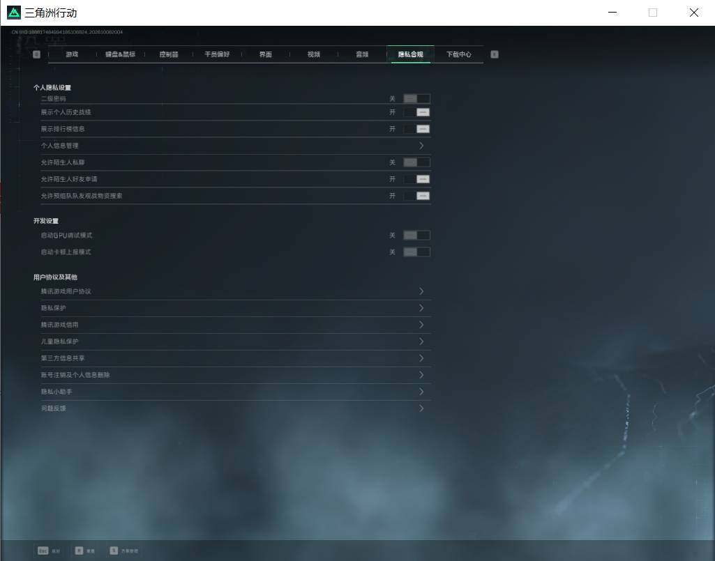Minimize the 三角洲行动 window
Image resolution: width=715 pixels, height=561 pixels.
[x=613, y=13]
